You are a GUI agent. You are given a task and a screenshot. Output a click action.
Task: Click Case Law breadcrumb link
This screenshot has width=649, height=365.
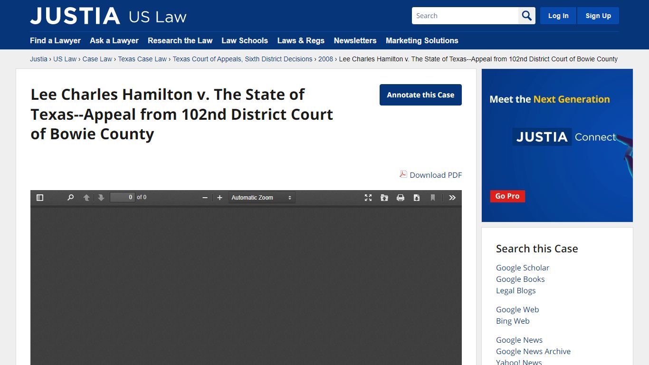97,59
